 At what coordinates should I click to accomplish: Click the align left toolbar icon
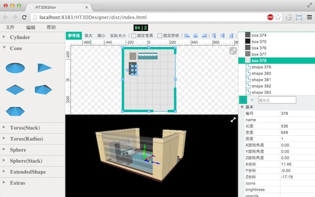[187, 36]
